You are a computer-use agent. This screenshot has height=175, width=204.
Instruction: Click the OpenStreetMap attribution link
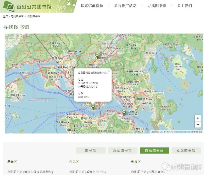182,132
